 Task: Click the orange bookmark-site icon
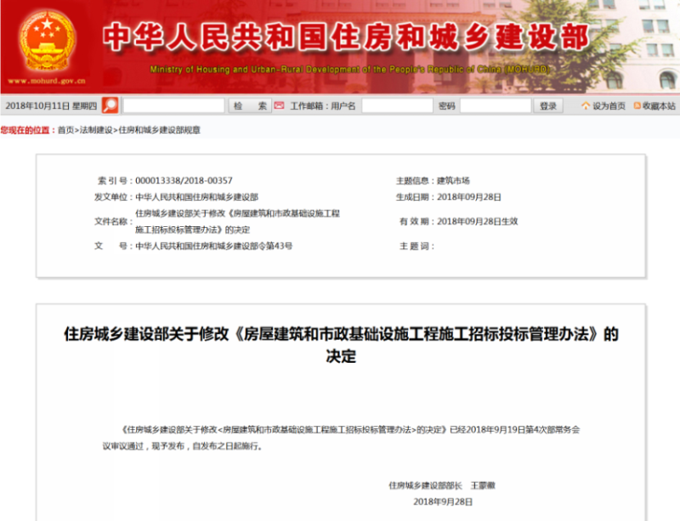point(637,105)
